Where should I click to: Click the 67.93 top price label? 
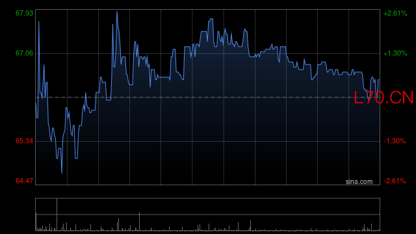(24, 13)
